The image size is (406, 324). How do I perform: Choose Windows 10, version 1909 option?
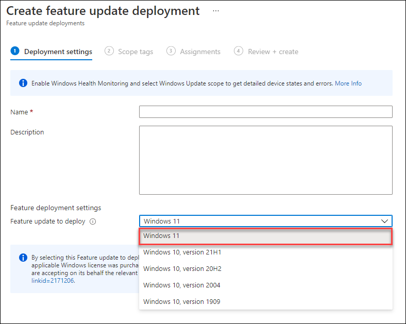point(266,301)
